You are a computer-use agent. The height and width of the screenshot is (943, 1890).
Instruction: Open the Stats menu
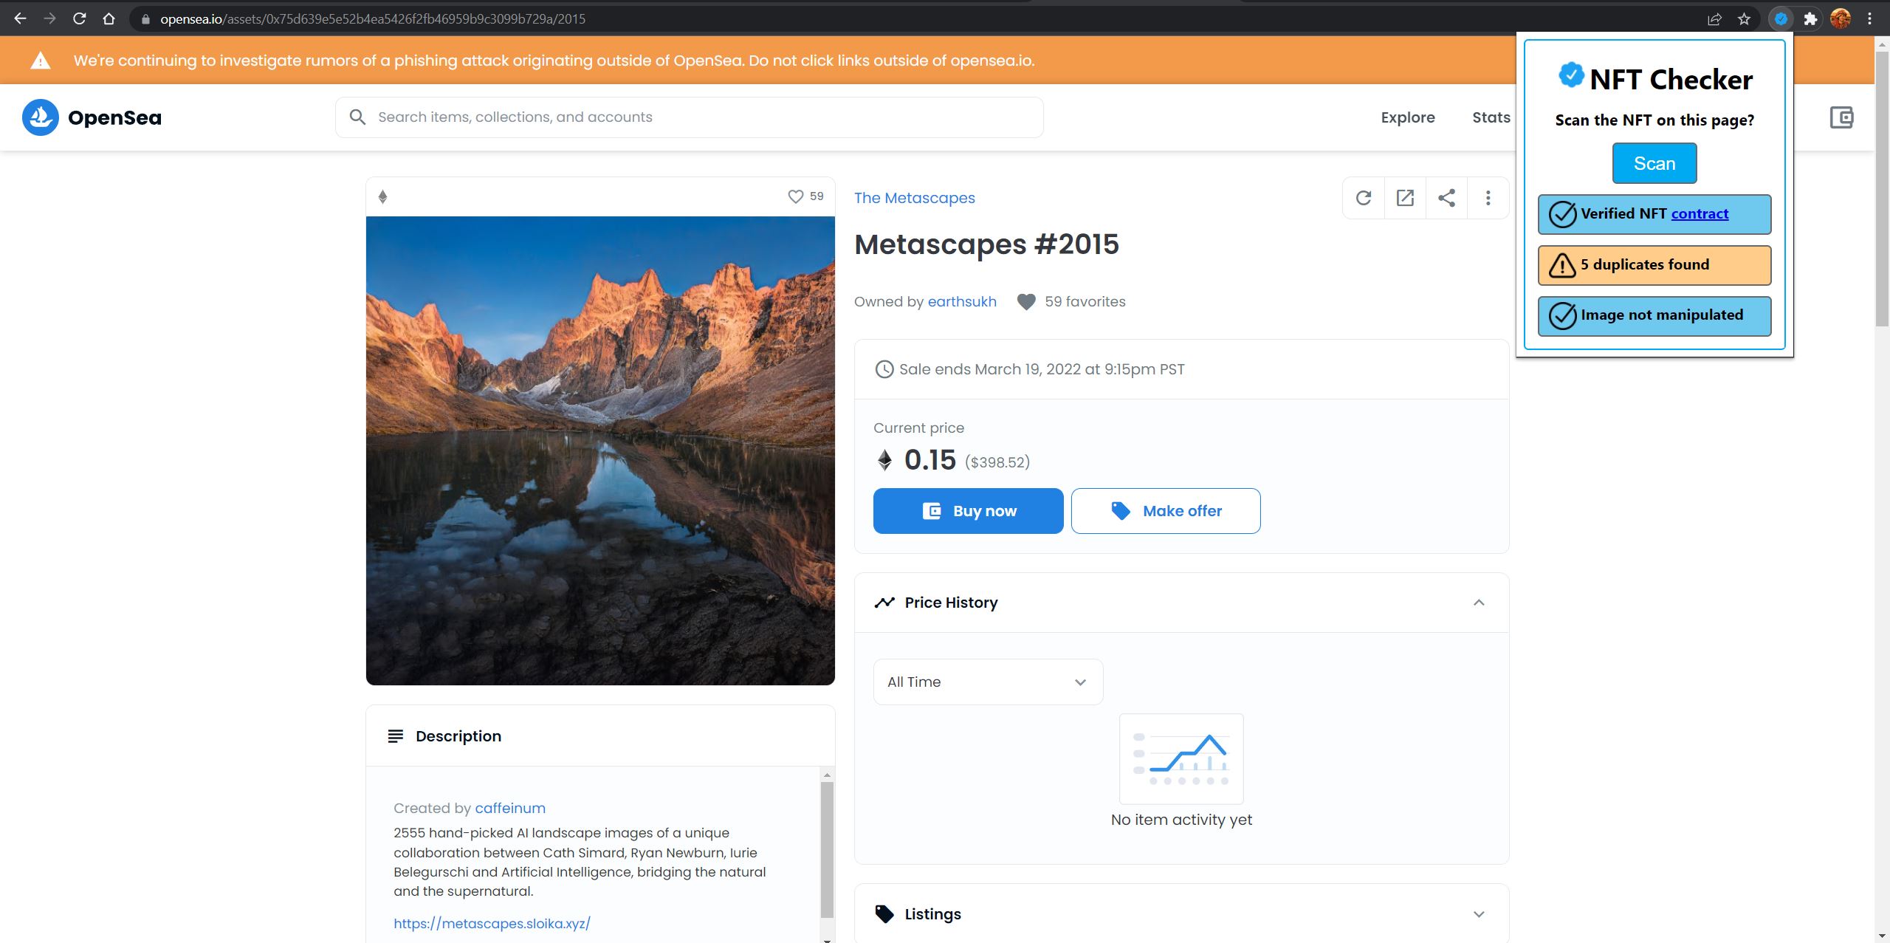pyautogui.click(x=1491, y=117)
